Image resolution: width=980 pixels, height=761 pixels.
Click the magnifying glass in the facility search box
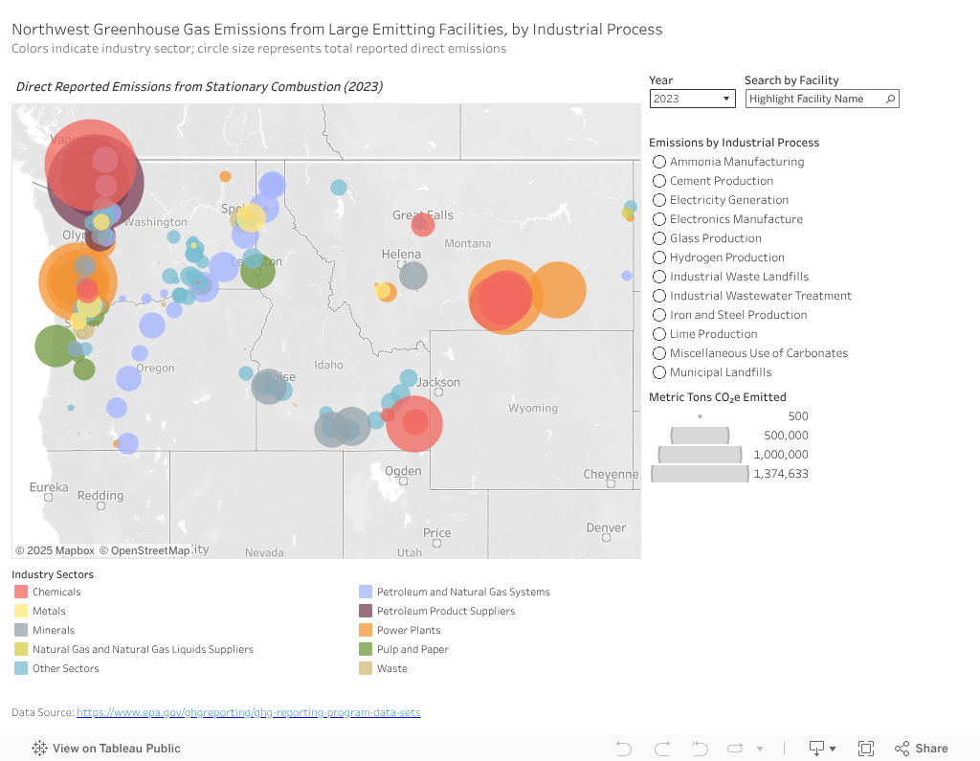tap(891, 99)
